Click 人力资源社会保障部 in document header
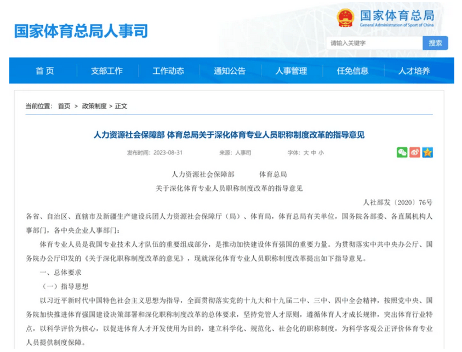 (x=203, y=174)
